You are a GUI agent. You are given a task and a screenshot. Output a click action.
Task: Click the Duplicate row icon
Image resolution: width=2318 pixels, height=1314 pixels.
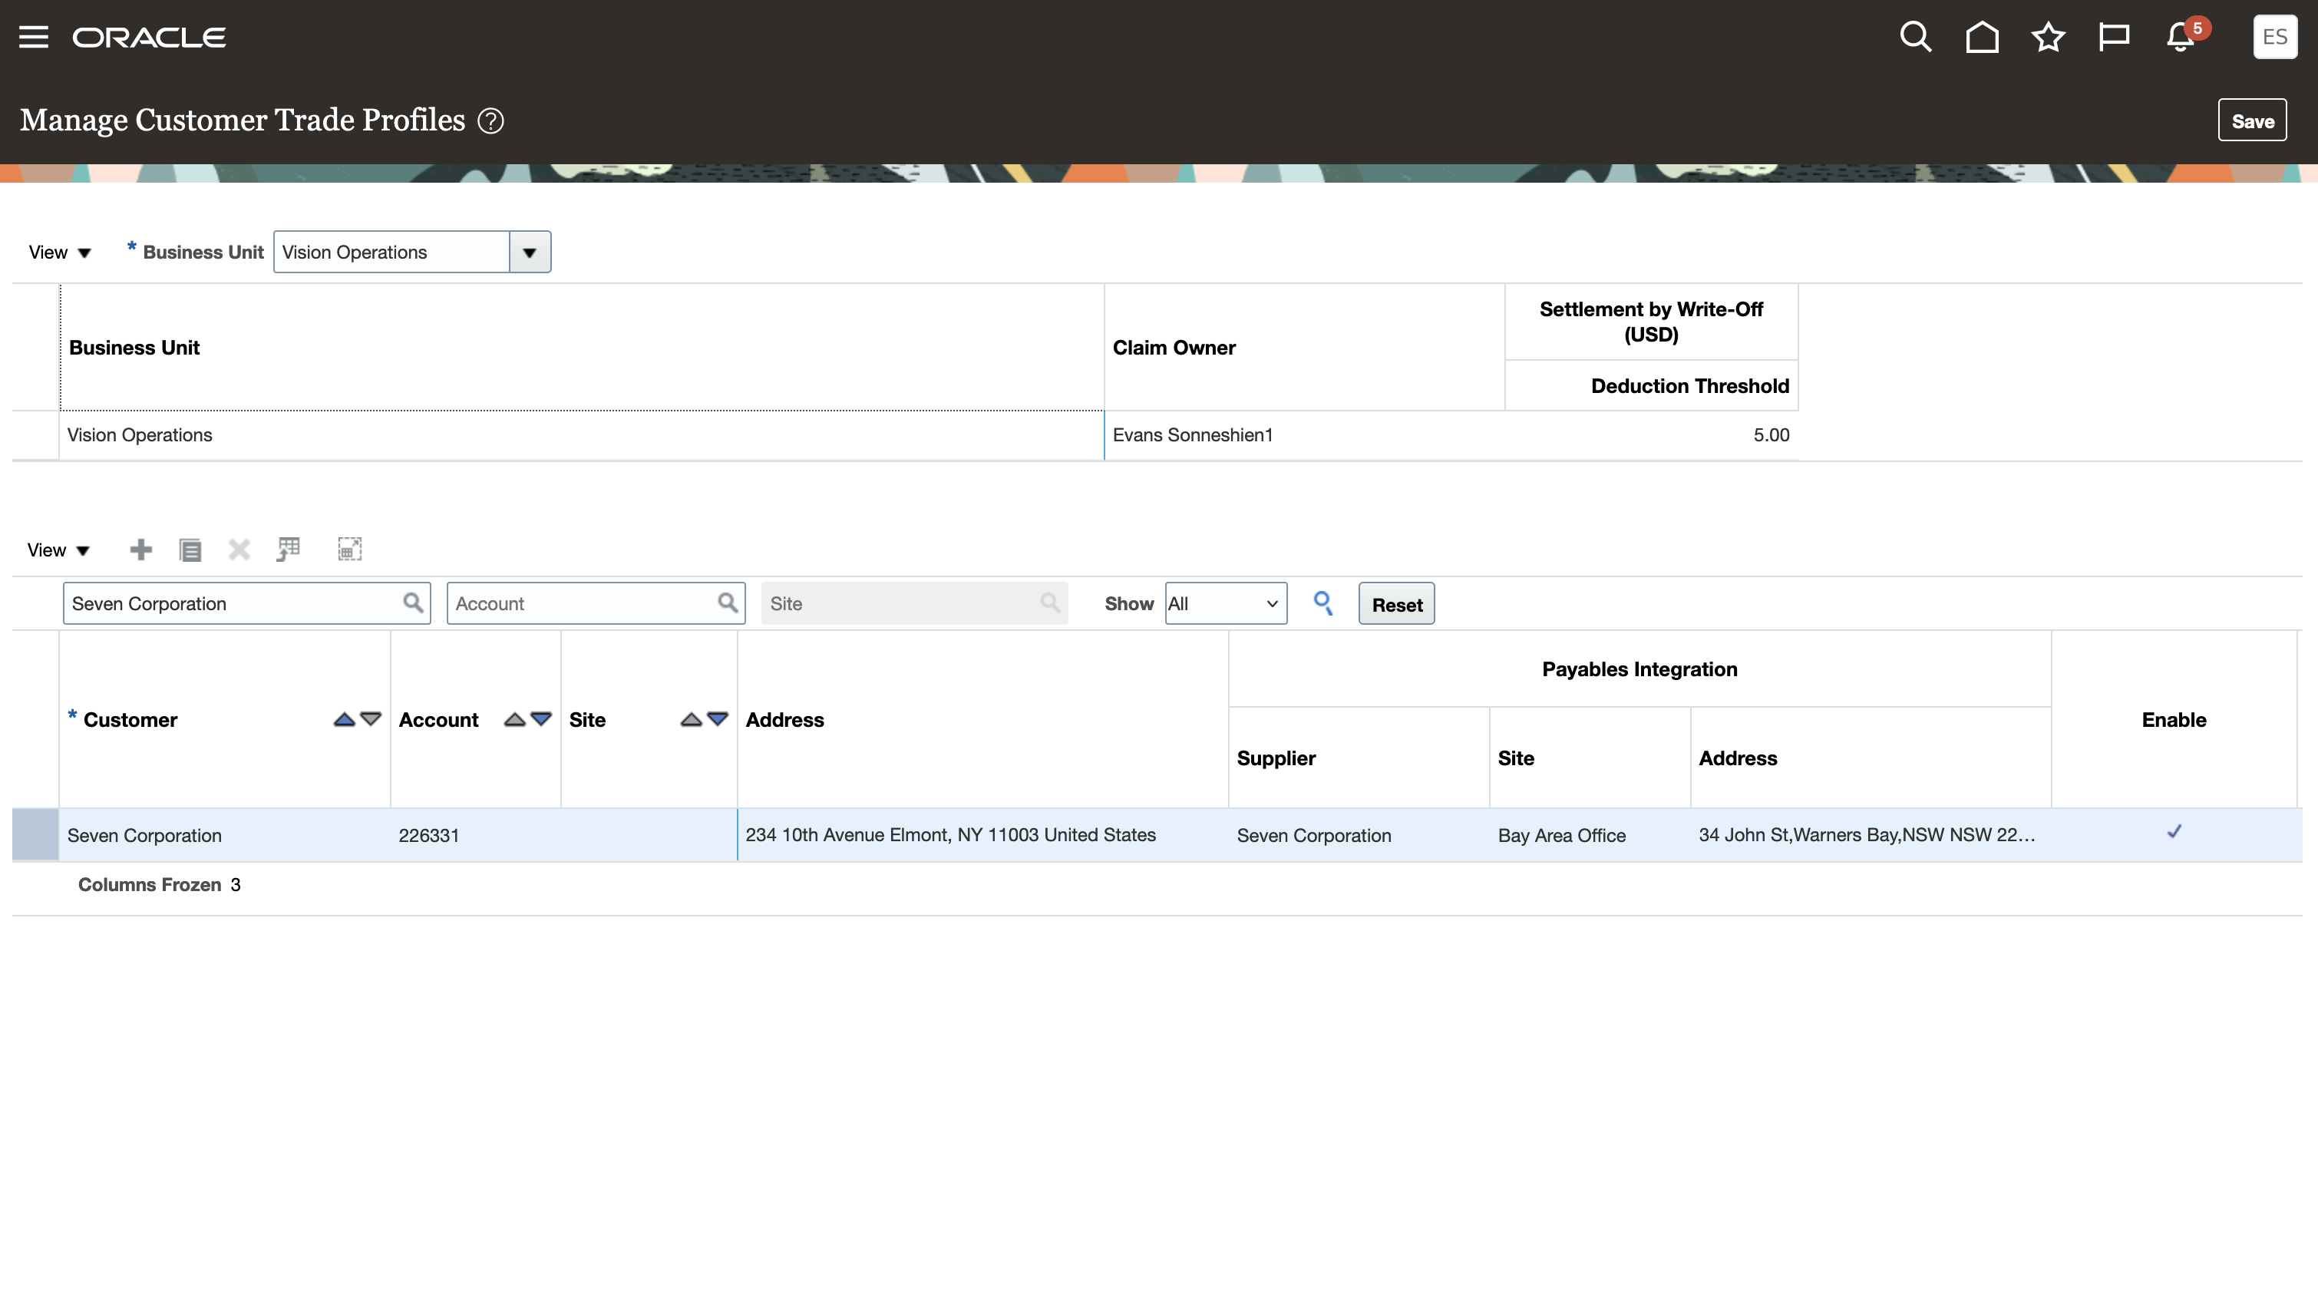(190, 550)
